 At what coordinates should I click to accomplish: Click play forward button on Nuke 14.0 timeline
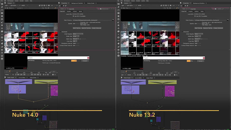[x=32, y=75]
